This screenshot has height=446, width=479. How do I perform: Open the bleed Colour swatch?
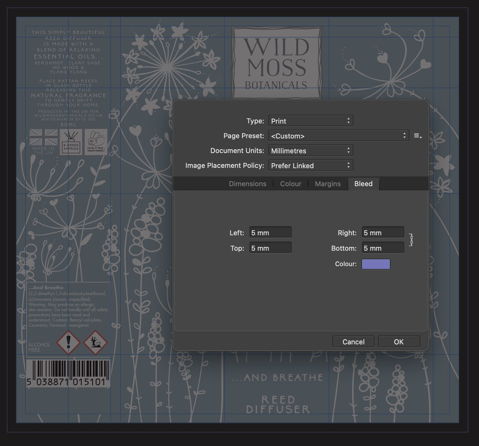[x=376, y=264]
